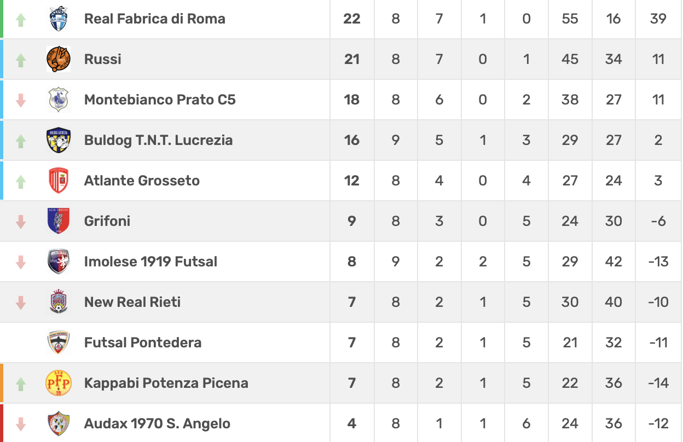683x442 pixels.
Task: Click the red down arrow beside Grifoni
Action: 21,222
